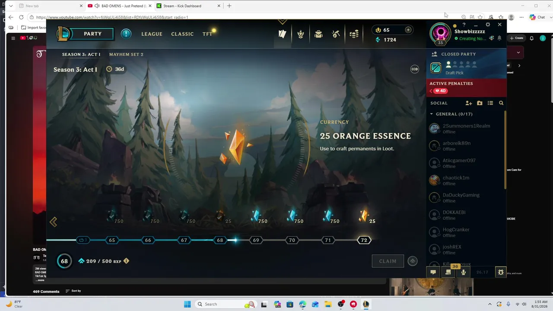The image size is (553, 311).
Task: Select the level 71 blue essence reward
Action: (328, 216)
